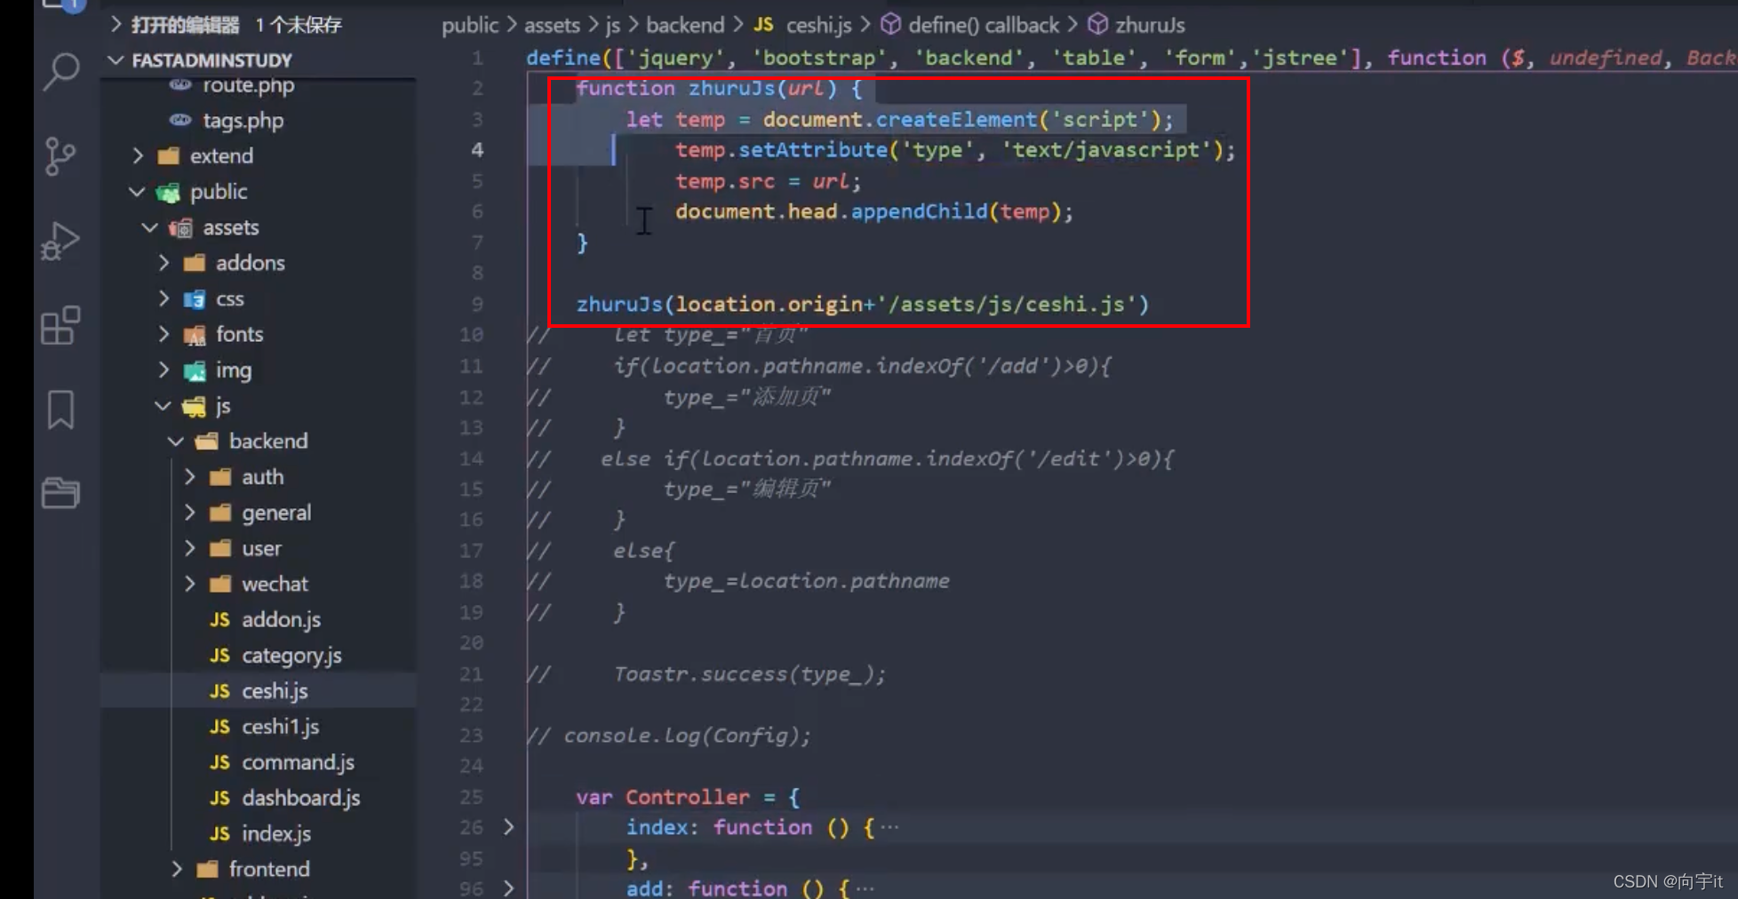
Task: Open the Search panel
Action: pos(59,69)
